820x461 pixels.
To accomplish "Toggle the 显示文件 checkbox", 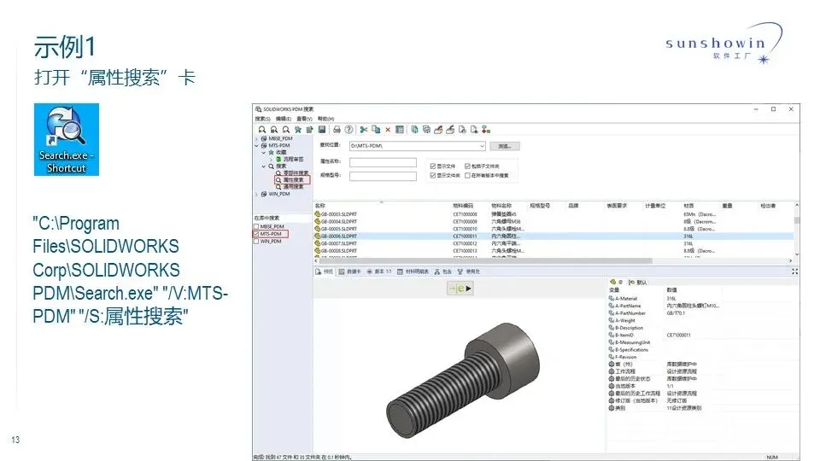I will coord(432,166).
